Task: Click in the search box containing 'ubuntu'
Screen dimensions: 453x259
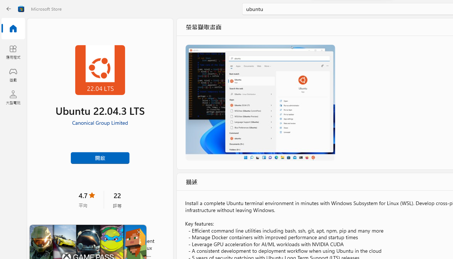Action: [x=347, y=9]
